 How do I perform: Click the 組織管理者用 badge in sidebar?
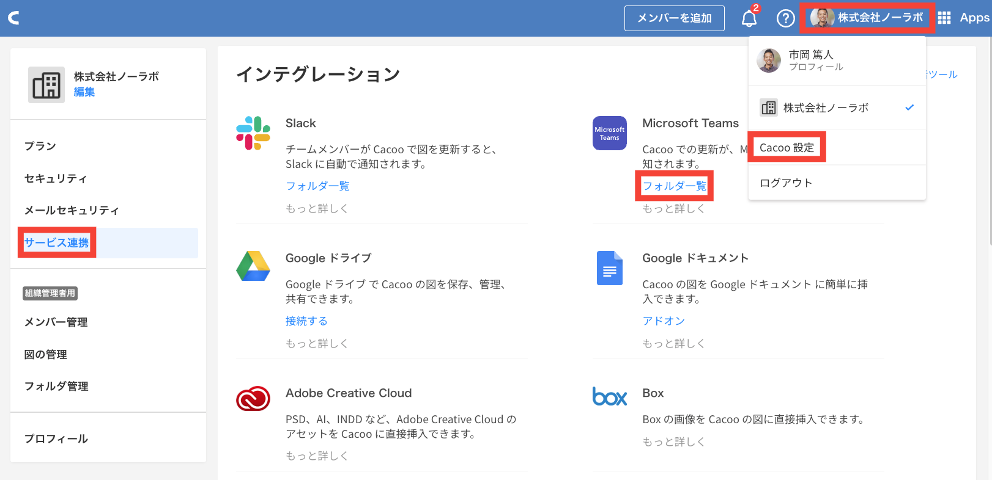[x=50, y=293]
